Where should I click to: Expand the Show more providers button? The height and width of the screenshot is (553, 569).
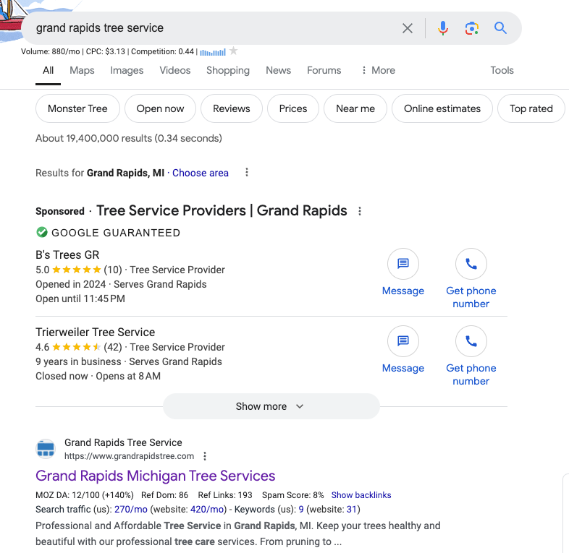click(x=271, y=406)
